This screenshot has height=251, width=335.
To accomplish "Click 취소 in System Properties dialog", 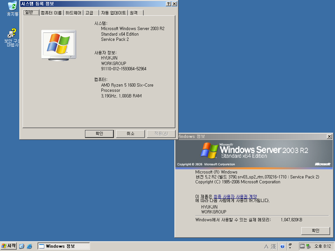I will tap(130, 134).
